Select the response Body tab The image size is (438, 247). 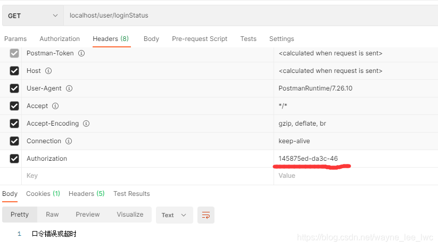pos(10,194)
